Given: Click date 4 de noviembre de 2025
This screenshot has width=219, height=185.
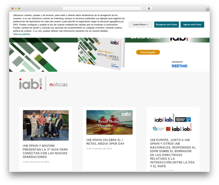Looking at the screenshot, I should 99,149.
